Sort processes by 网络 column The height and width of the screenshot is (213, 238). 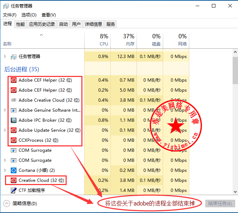(x=176, y=40)
